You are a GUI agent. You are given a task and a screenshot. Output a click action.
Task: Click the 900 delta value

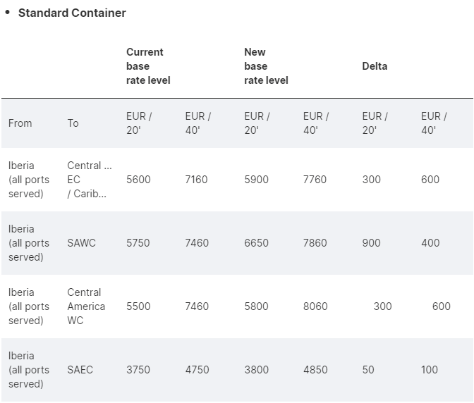(x=371, y=243)
